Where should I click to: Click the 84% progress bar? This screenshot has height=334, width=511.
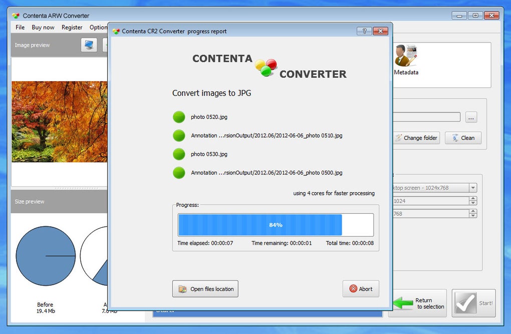276,225
